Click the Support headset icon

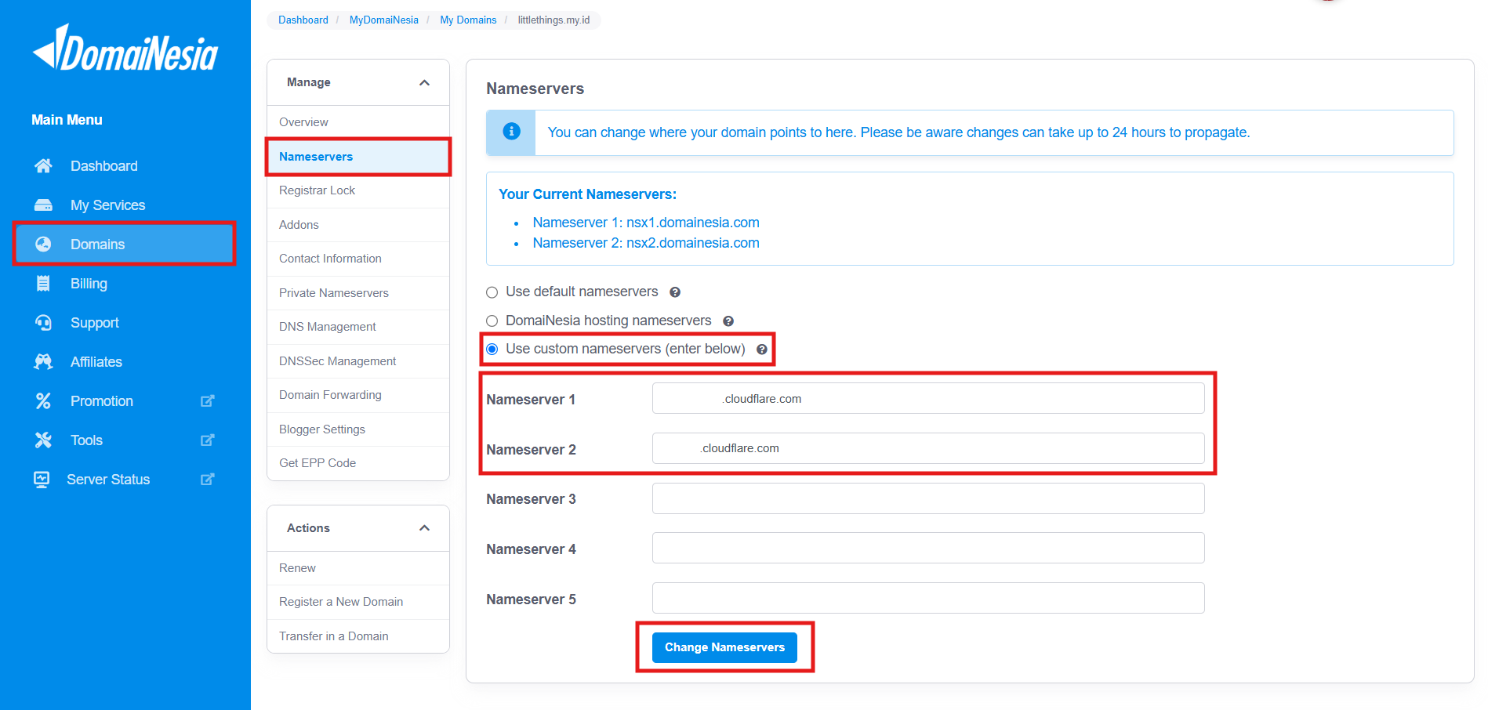click(x=43, y=323)
